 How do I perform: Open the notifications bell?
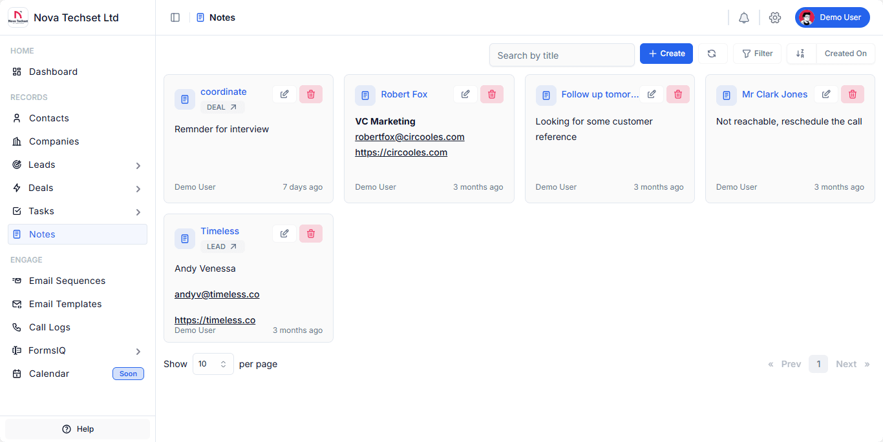tap(744, 17)
